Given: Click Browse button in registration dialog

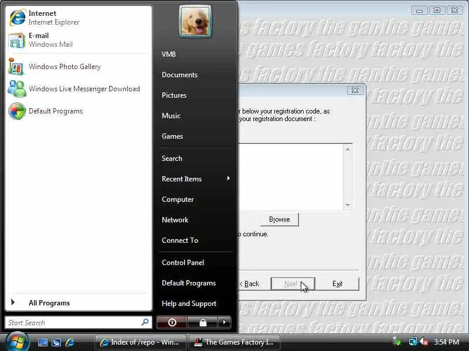Looking at the screenshot, I should [280, 219].
